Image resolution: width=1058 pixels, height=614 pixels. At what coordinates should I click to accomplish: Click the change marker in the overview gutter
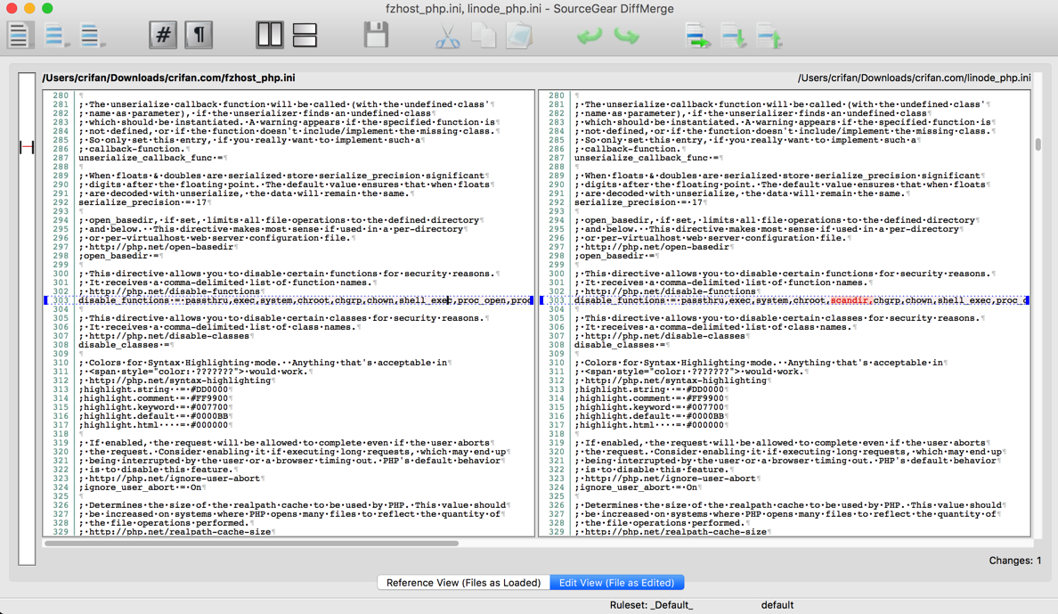coord(27,146)
